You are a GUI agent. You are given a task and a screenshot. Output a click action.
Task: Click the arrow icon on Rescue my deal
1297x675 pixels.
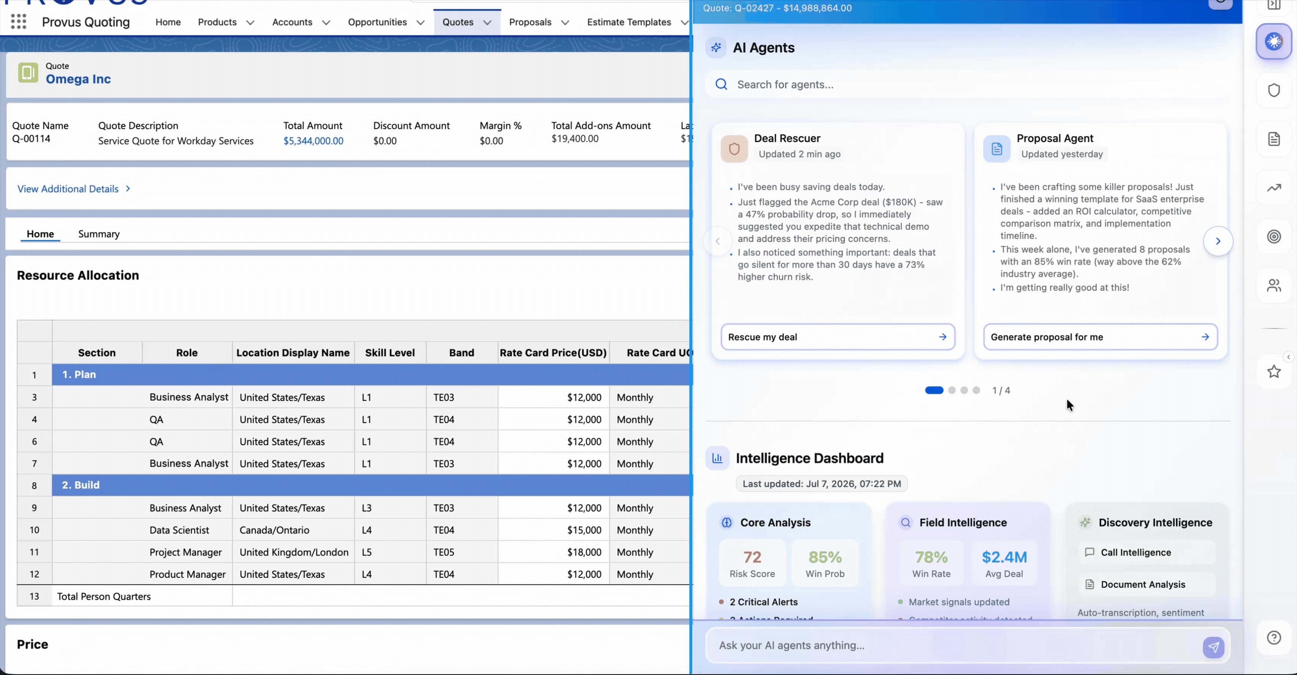pos(942,337)
